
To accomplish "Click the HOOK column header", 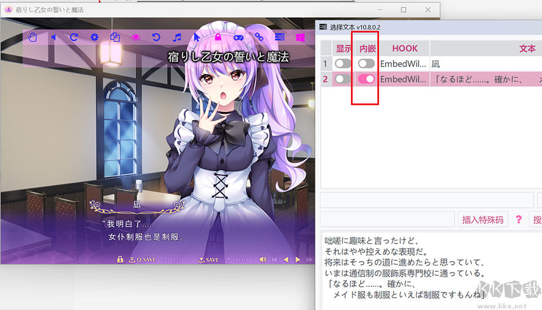I will click(x=405, y=48).
